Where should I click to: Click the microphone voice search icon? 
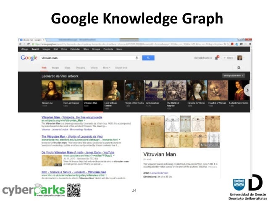point(137,58)
